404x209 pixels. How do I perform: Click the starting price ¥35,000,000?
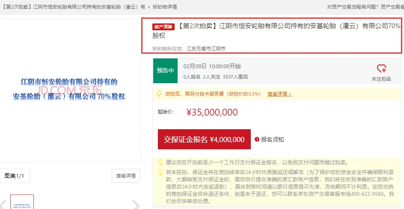point(212,112)
